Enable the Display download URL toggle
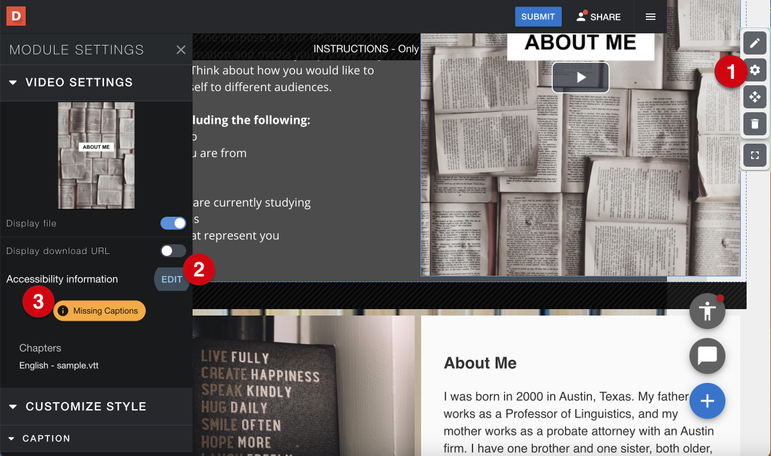This screenshot has width=771, height=456. click(x=173, y=251)
